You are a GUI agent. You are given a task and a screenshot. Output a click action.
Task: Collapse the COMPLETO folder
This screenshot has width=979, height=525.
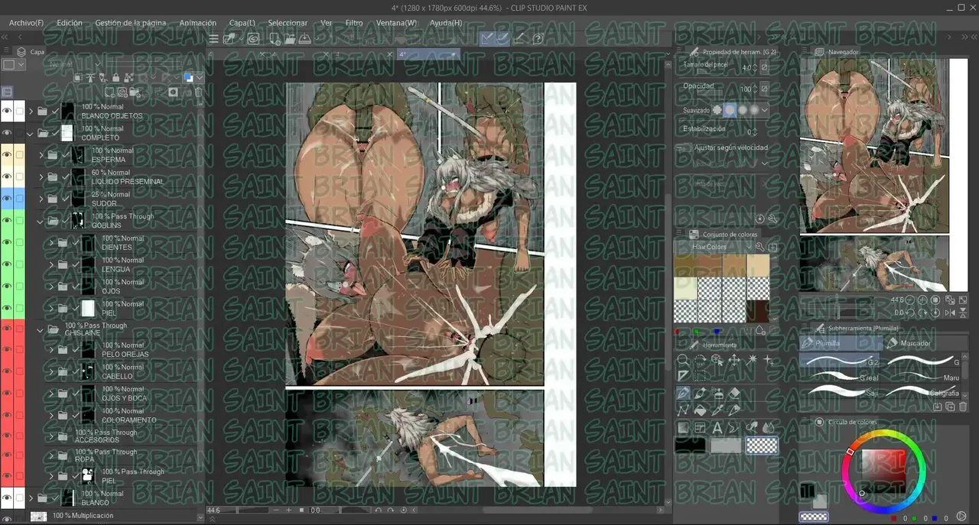(31, 133)
